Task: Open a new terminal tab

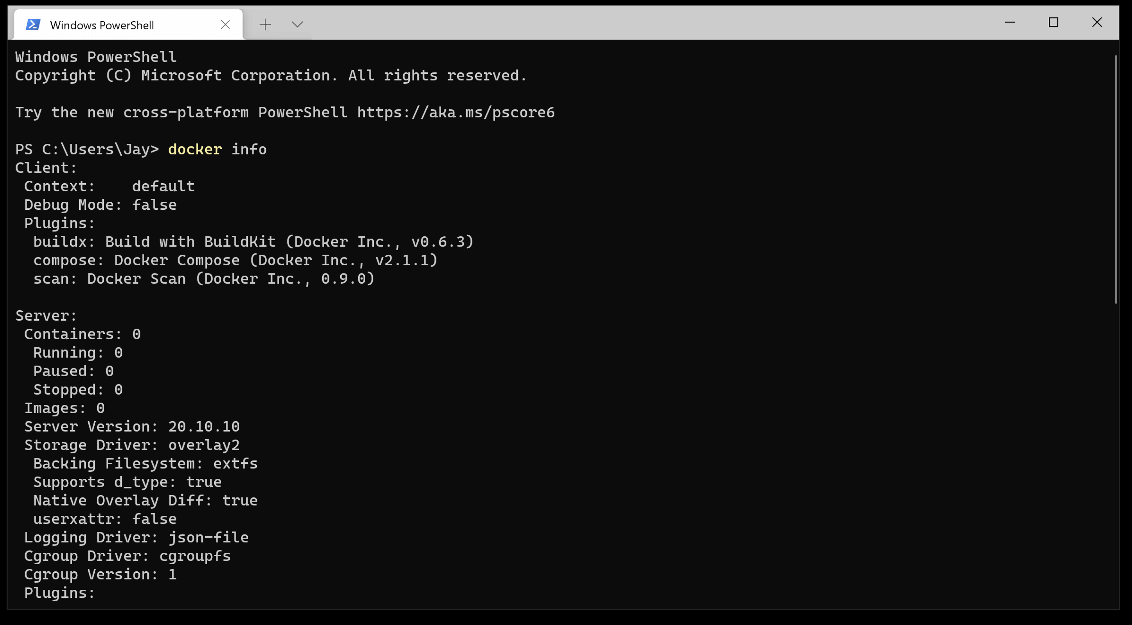Action: coord(265,24)
